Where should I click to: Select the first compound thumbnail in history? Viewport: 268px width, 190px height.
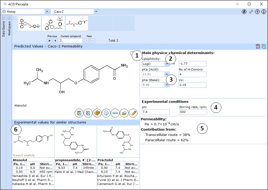30,23
